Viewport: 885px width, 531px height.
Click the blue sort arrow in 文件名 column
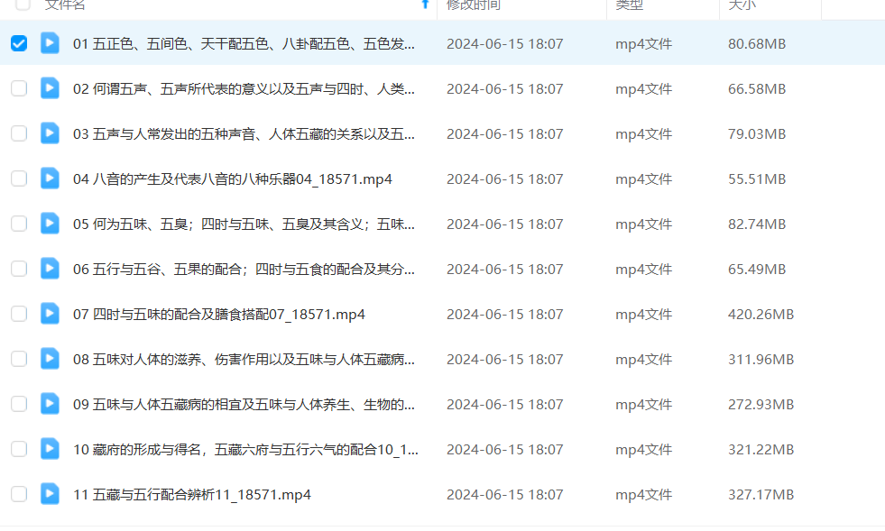[x=425, y=5]
